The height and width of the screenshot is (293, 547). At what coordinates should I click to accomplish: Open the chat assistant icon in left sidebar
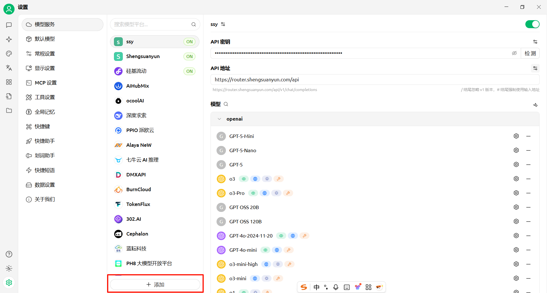click(9, 25)
